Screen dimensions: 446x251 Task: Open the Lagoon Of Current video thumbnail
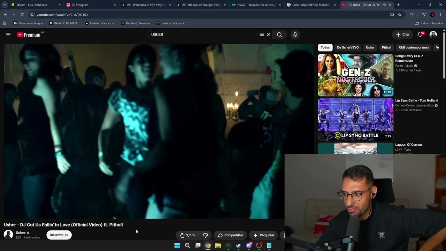pos(355,148)
